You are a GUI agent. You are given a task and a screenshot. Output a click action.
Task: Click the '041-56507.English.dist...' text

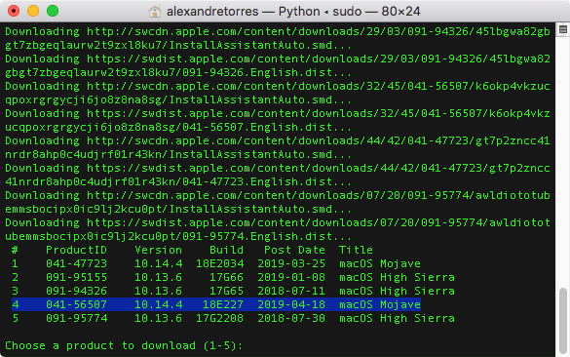coord(267,127)
